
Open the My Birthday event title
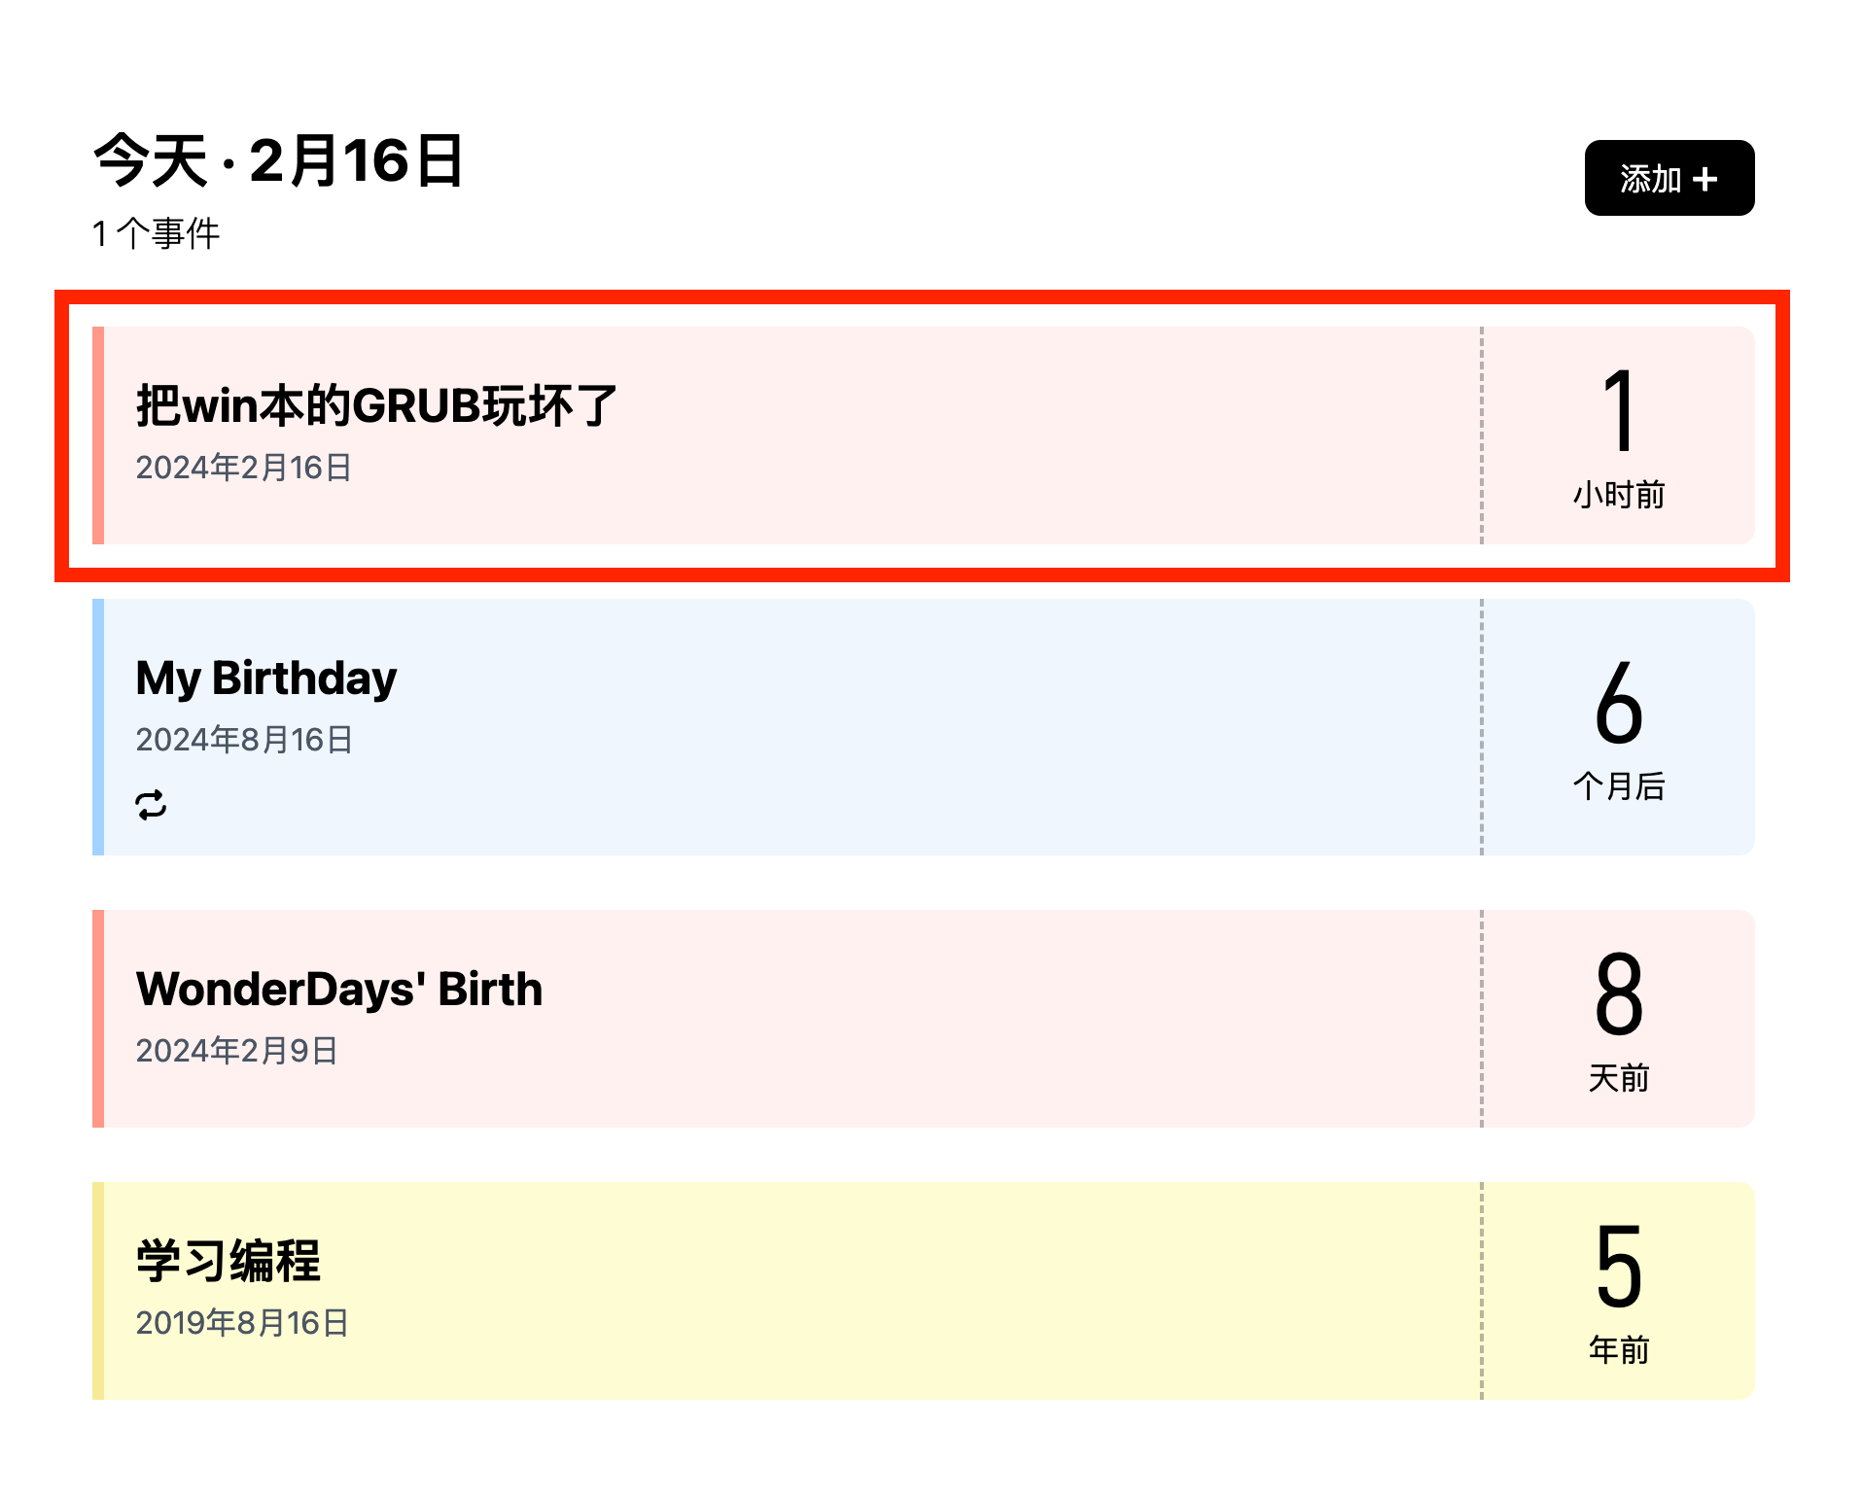[265, 678]
